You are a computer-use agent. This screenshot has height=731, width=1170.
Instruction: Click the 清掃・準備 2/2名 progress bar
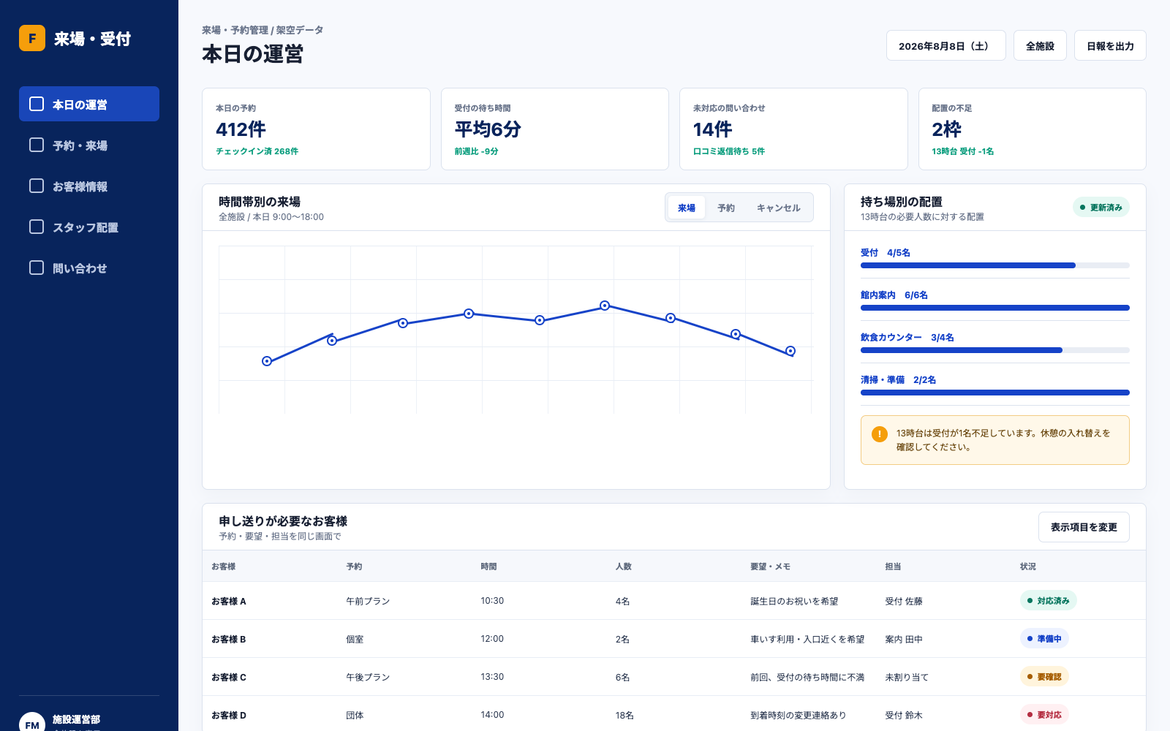click(x=995, y=393)
